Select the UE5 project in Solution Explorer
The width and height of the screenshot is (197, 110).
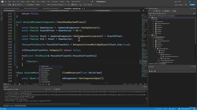[x=156, y=20]
